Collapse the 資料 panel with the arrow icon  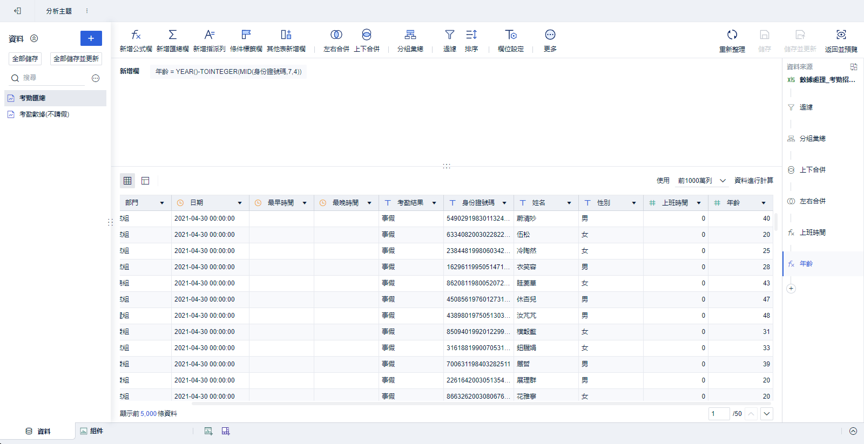34,38
